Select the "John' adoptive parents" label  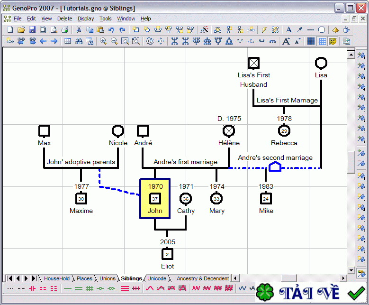tap(81, 162)
